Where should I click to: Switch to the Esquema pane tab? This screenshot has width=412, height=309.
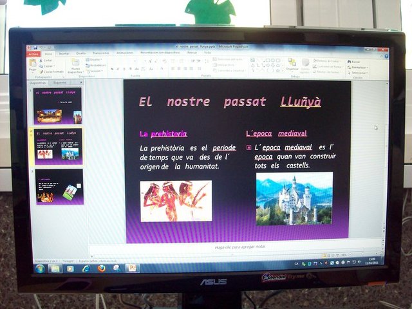point(60,82)
